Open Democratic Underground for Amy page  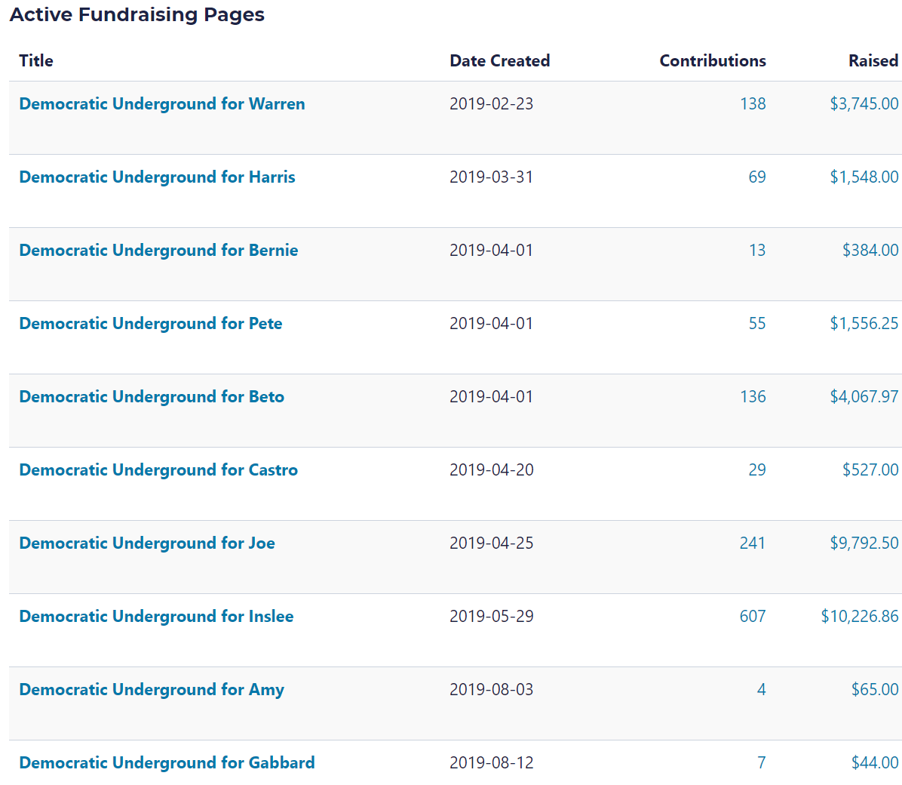(152, 690)
